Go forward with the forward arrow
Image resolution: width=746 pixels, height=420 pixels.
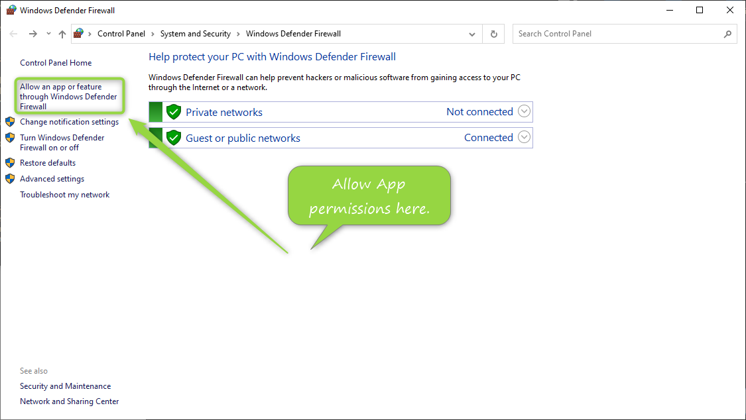coord(33,34)
